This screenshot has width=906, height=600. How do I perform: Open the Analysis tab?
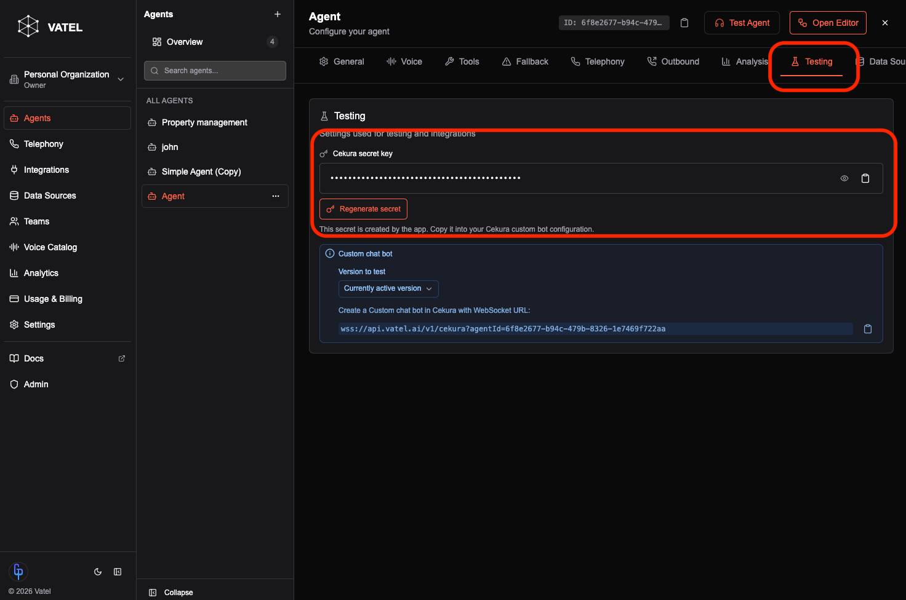[745, 61]
